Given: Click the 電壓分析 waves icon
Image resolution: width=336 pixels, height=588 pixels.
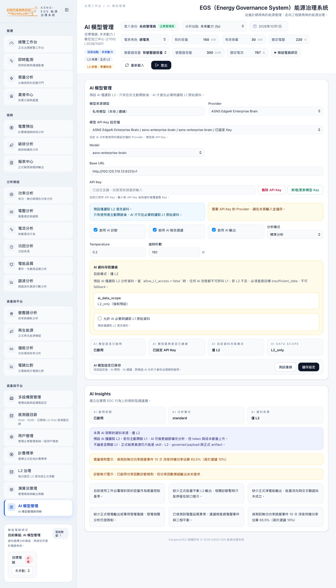Looking at the screenshot, I should [11, 212].
